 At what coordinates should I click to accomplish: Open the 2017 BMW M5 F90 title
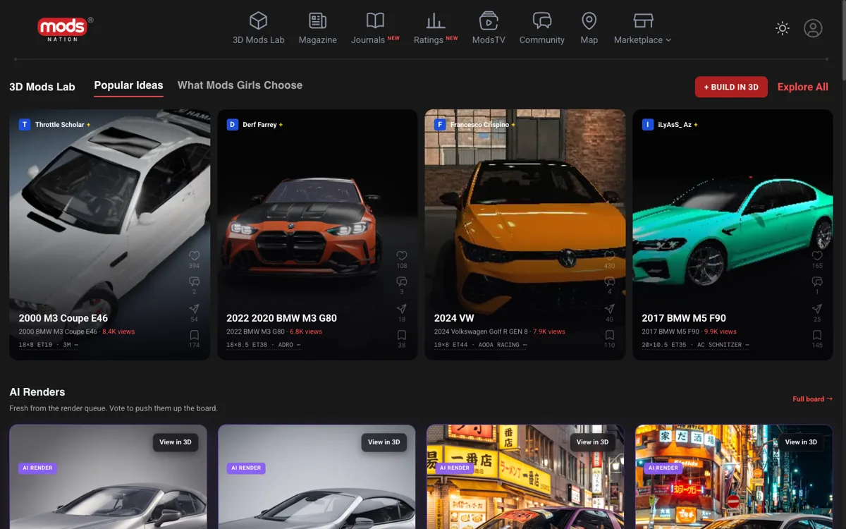point(684,318)
